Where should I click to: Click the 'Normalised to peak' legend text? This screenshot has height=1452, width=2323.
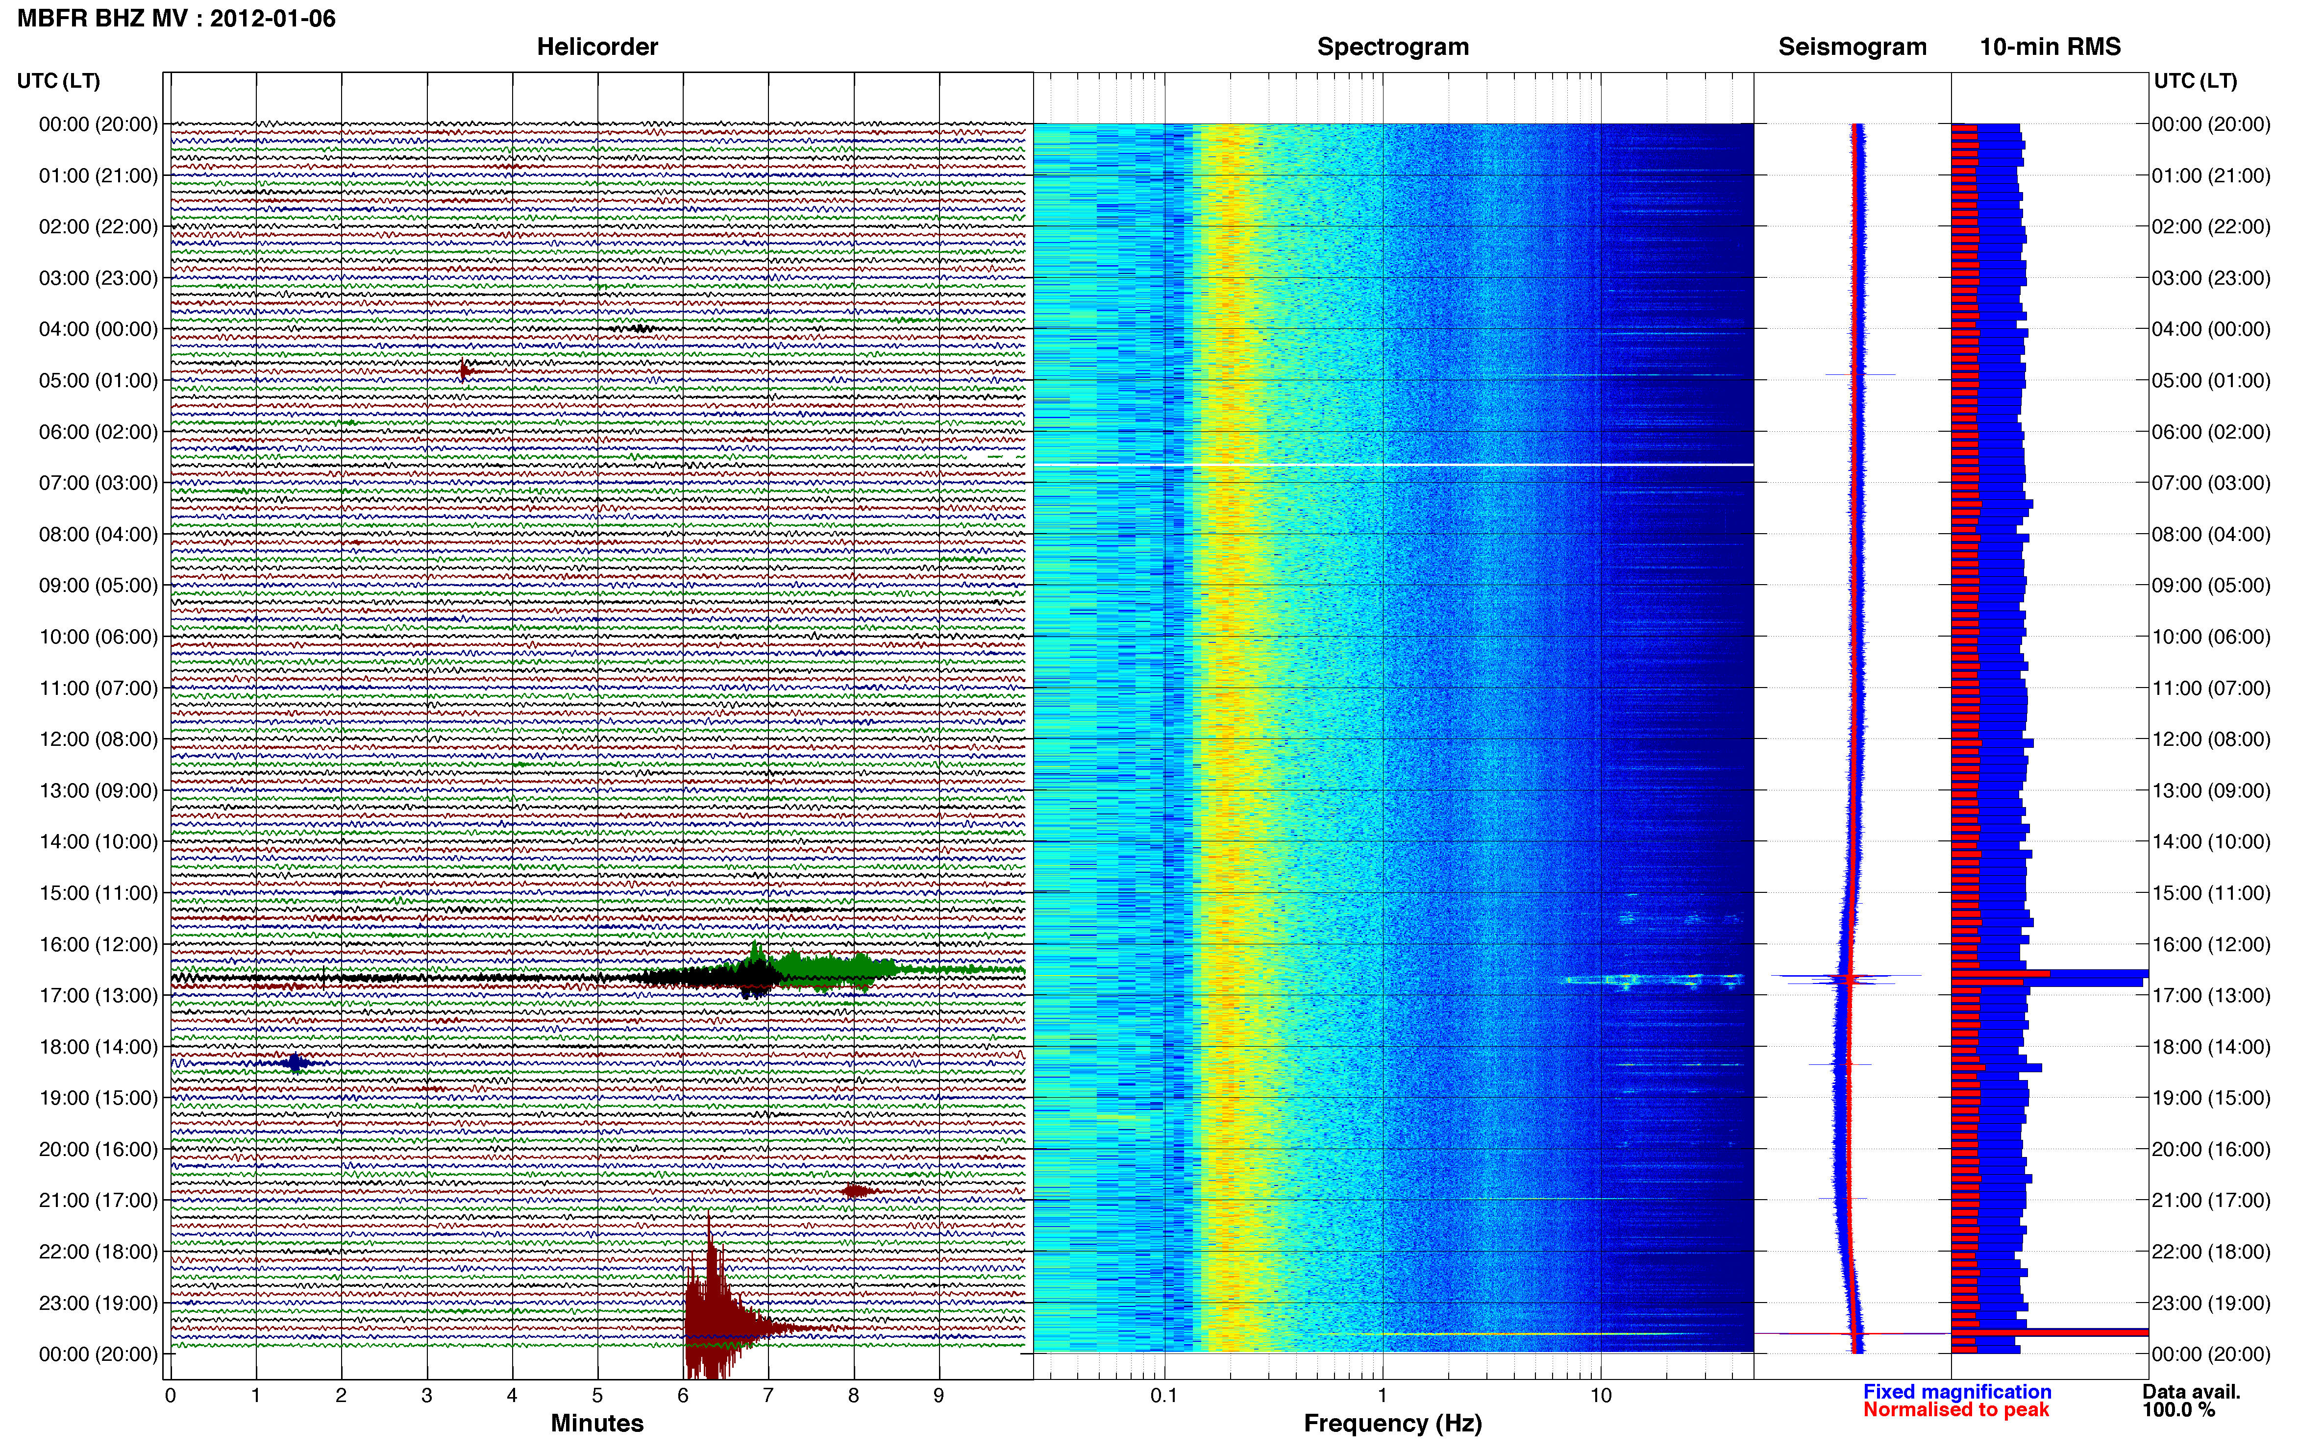pos(1956,1410)
